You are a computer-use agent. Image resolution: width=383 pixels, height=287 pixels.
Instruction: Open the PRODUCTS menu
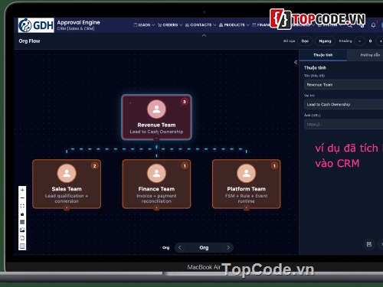[x=234, y=25]
